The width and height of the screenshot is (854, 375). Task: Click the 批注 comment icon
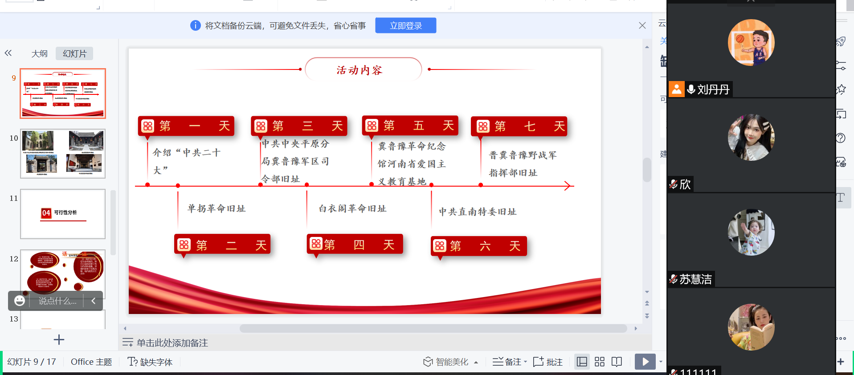548,362
